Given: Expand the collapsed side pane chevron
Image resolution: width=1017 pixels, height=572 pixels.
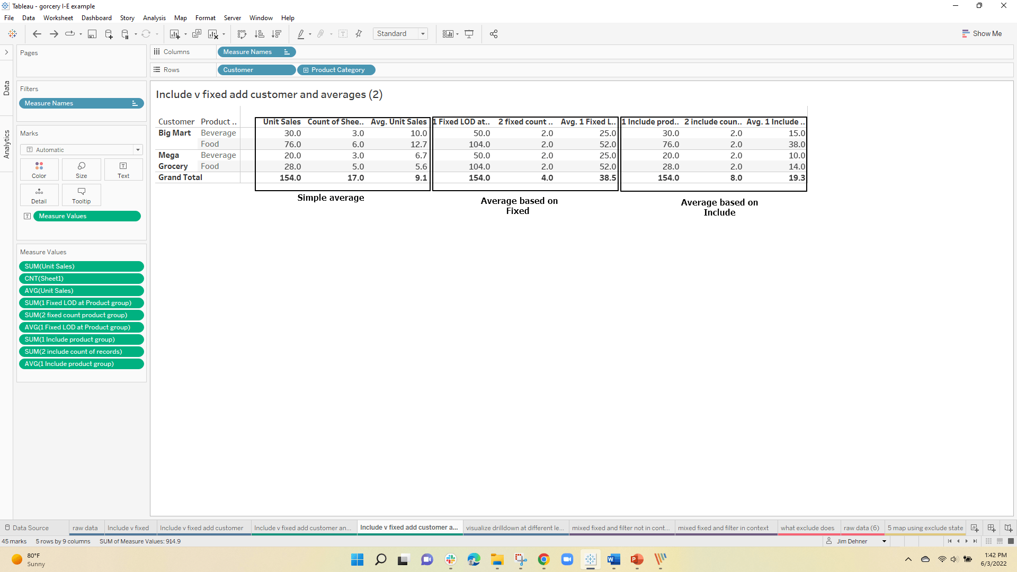Looking at the screenshot, I should (x=6, y=52).
